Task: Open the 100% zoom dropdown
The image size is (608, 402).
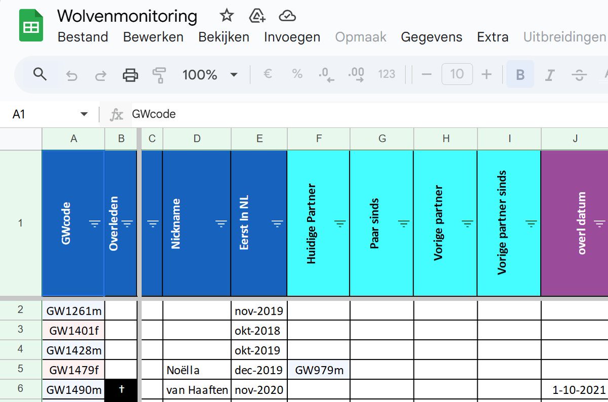Action: (210, 75)
